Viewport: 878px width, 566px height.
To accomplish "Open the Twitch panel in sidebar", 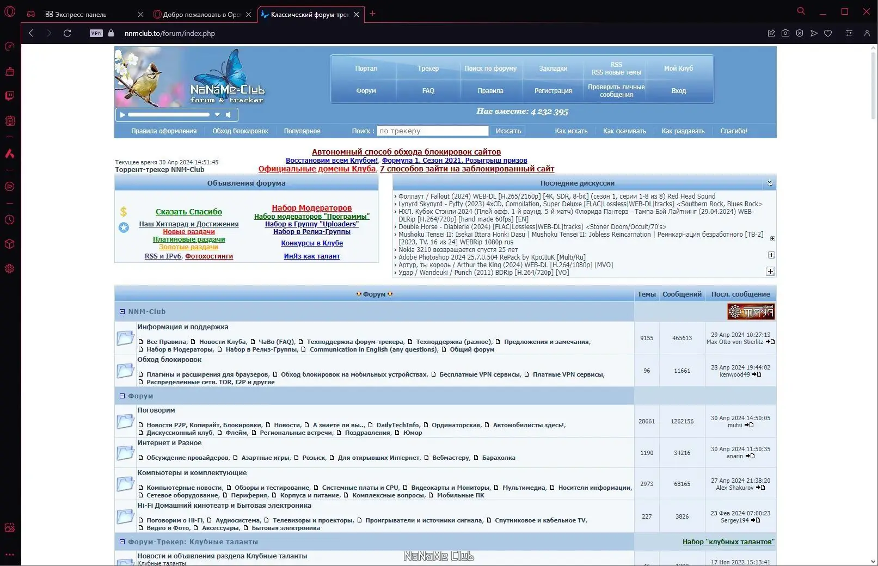I will pos(9,96).
